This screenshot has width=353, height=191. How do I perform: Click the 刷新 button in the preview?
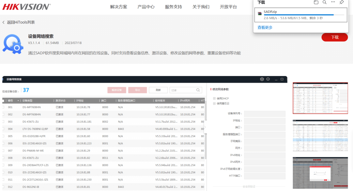pyautogui.click(x=158, y=90)
